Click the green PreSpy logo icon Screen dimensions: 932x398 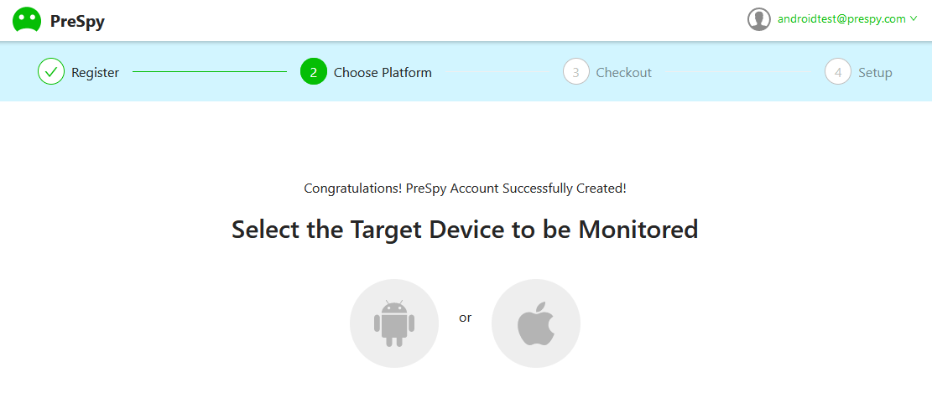click(27, 20)
